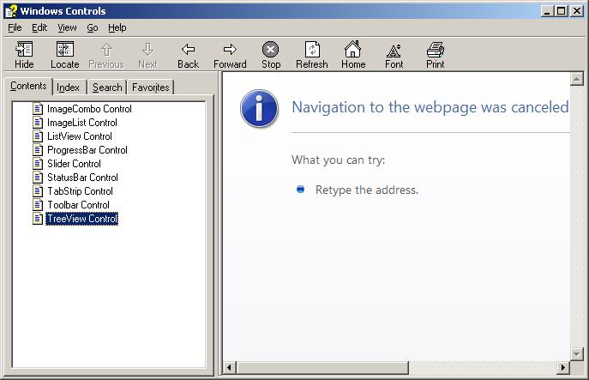The height and width of the screenshot is (380, 589).
Task: Click the blue information icon
Action: (259, 108)
